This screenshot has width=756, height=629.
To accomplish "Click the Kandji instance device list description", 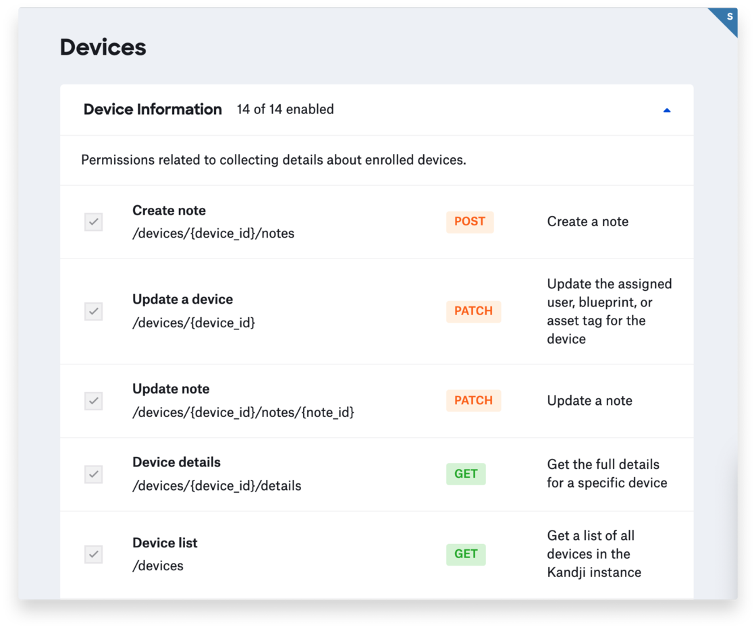I will [x=593, y=554].
